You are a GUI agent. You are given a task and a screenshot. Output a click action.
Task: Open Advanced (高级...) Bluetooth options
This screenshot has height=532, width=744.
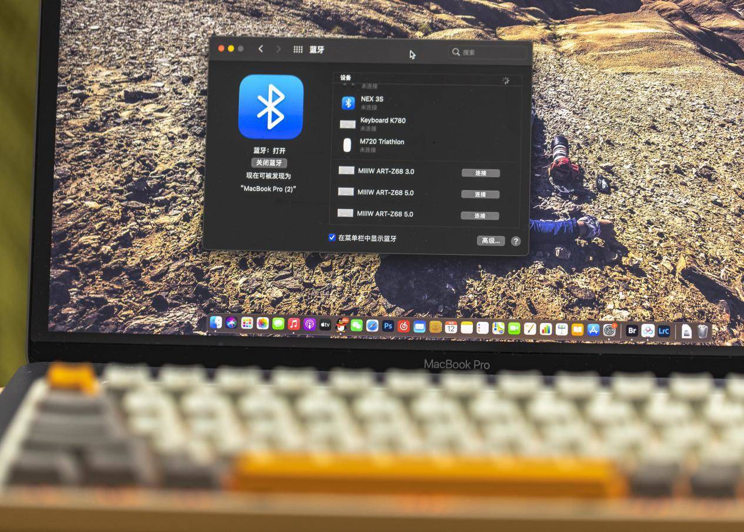[x=491, y=240]
